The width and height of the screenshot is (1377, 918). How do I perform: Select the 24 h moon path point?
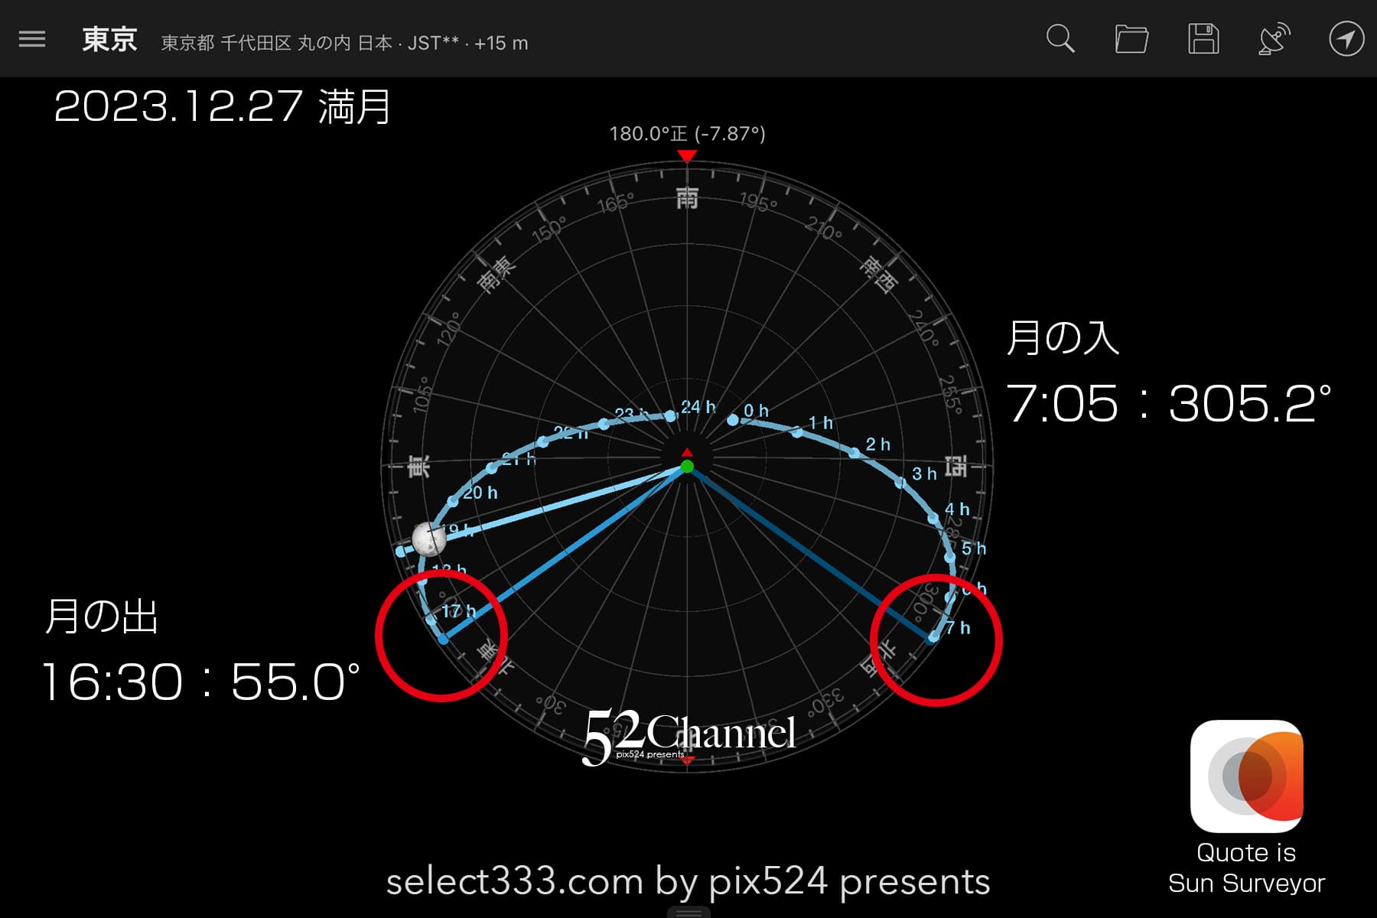pos(670,416)
